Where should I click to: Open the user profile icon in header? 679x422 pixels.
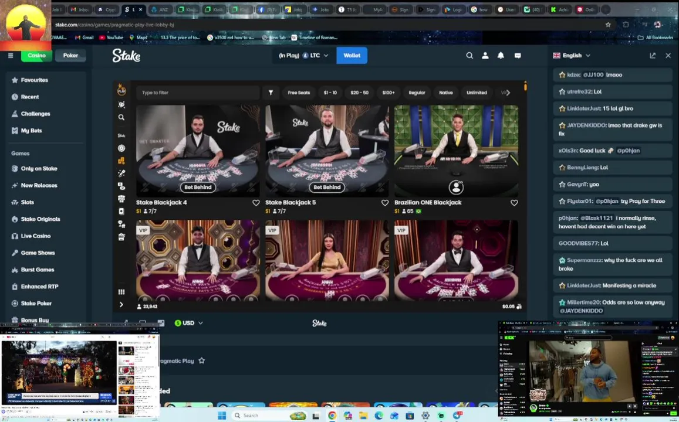485,55
